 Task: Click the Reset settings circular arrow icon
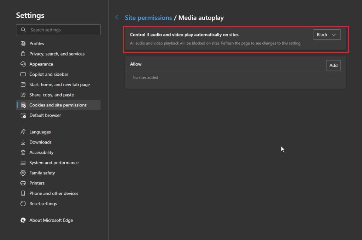tap(23, 203)
